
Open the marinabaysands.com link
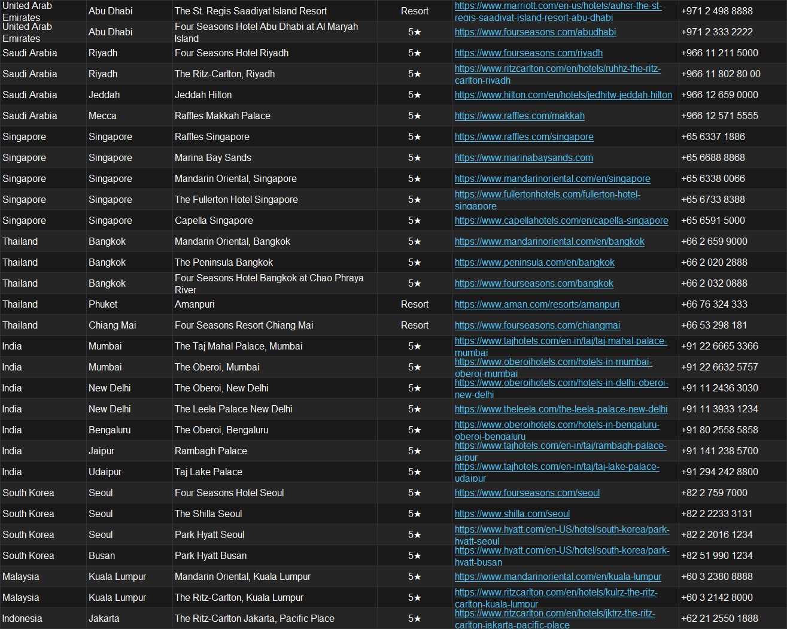[524, 158]
